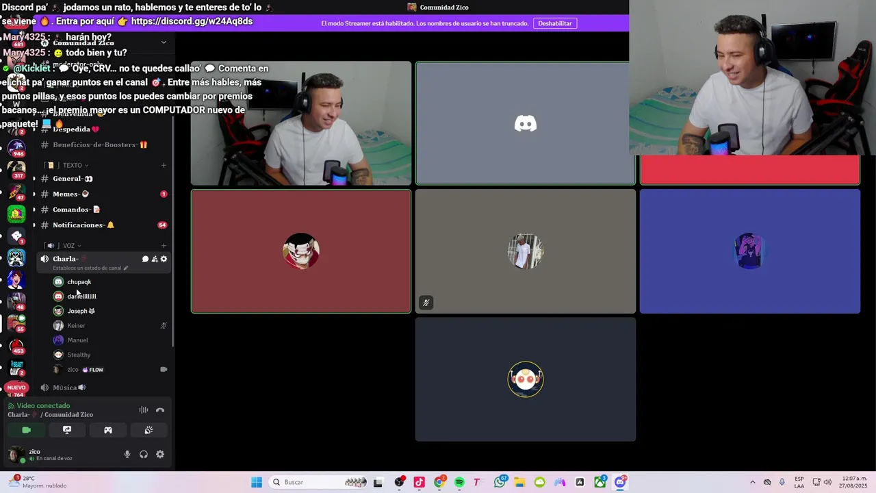Open the server with 317 badge
Screen dimensions: 876x493
(16, 169)
